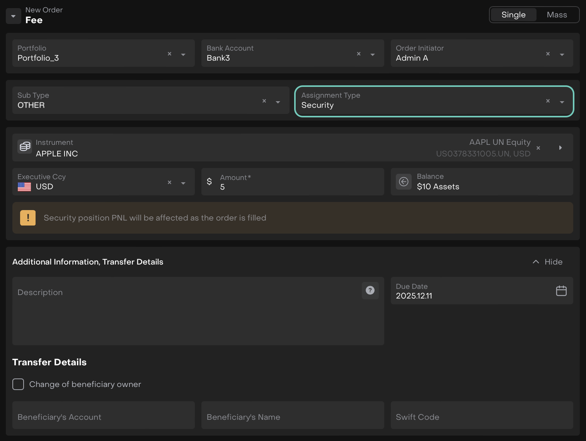The width and height of the screenshot is (586, 441).
Task: Click the Instrument coins stack icon
Action: (x=25, y=147)
